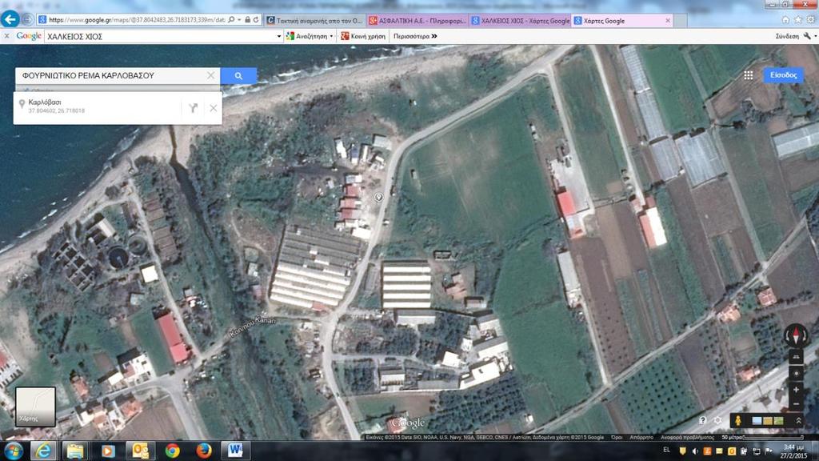Open the second photo thumbnail in imagery bar
Viewport: 819px width, 461px height.
tap(767, 421)
